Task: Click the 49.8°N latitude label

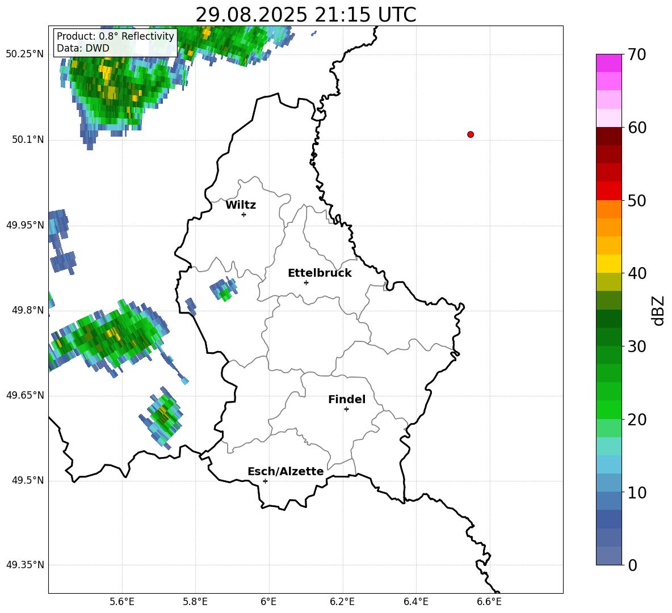Action: [x=28, y=310]
